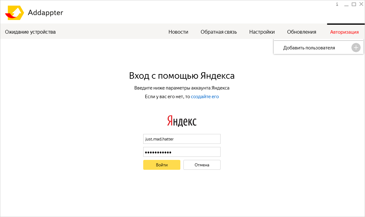
Task: Open the Новости tab
Action: [178, 32]
